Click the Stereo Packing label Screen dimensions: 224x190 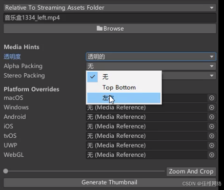[x=24, y=76]
